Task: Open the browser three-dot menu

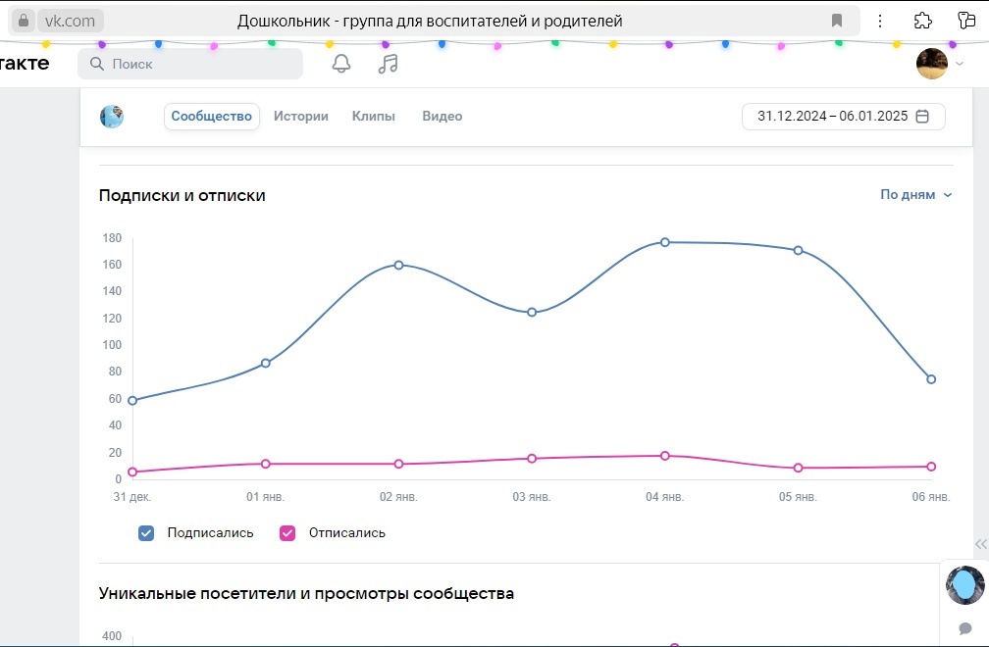Action: click(880, 21)
